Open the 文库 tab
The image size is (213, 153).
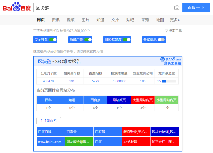(115, 20)
